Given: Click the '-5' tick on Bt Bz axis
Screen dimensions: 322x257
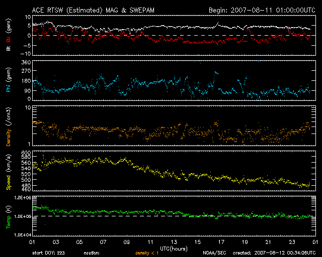Looking at the screenshot, I should coord(27,45).
